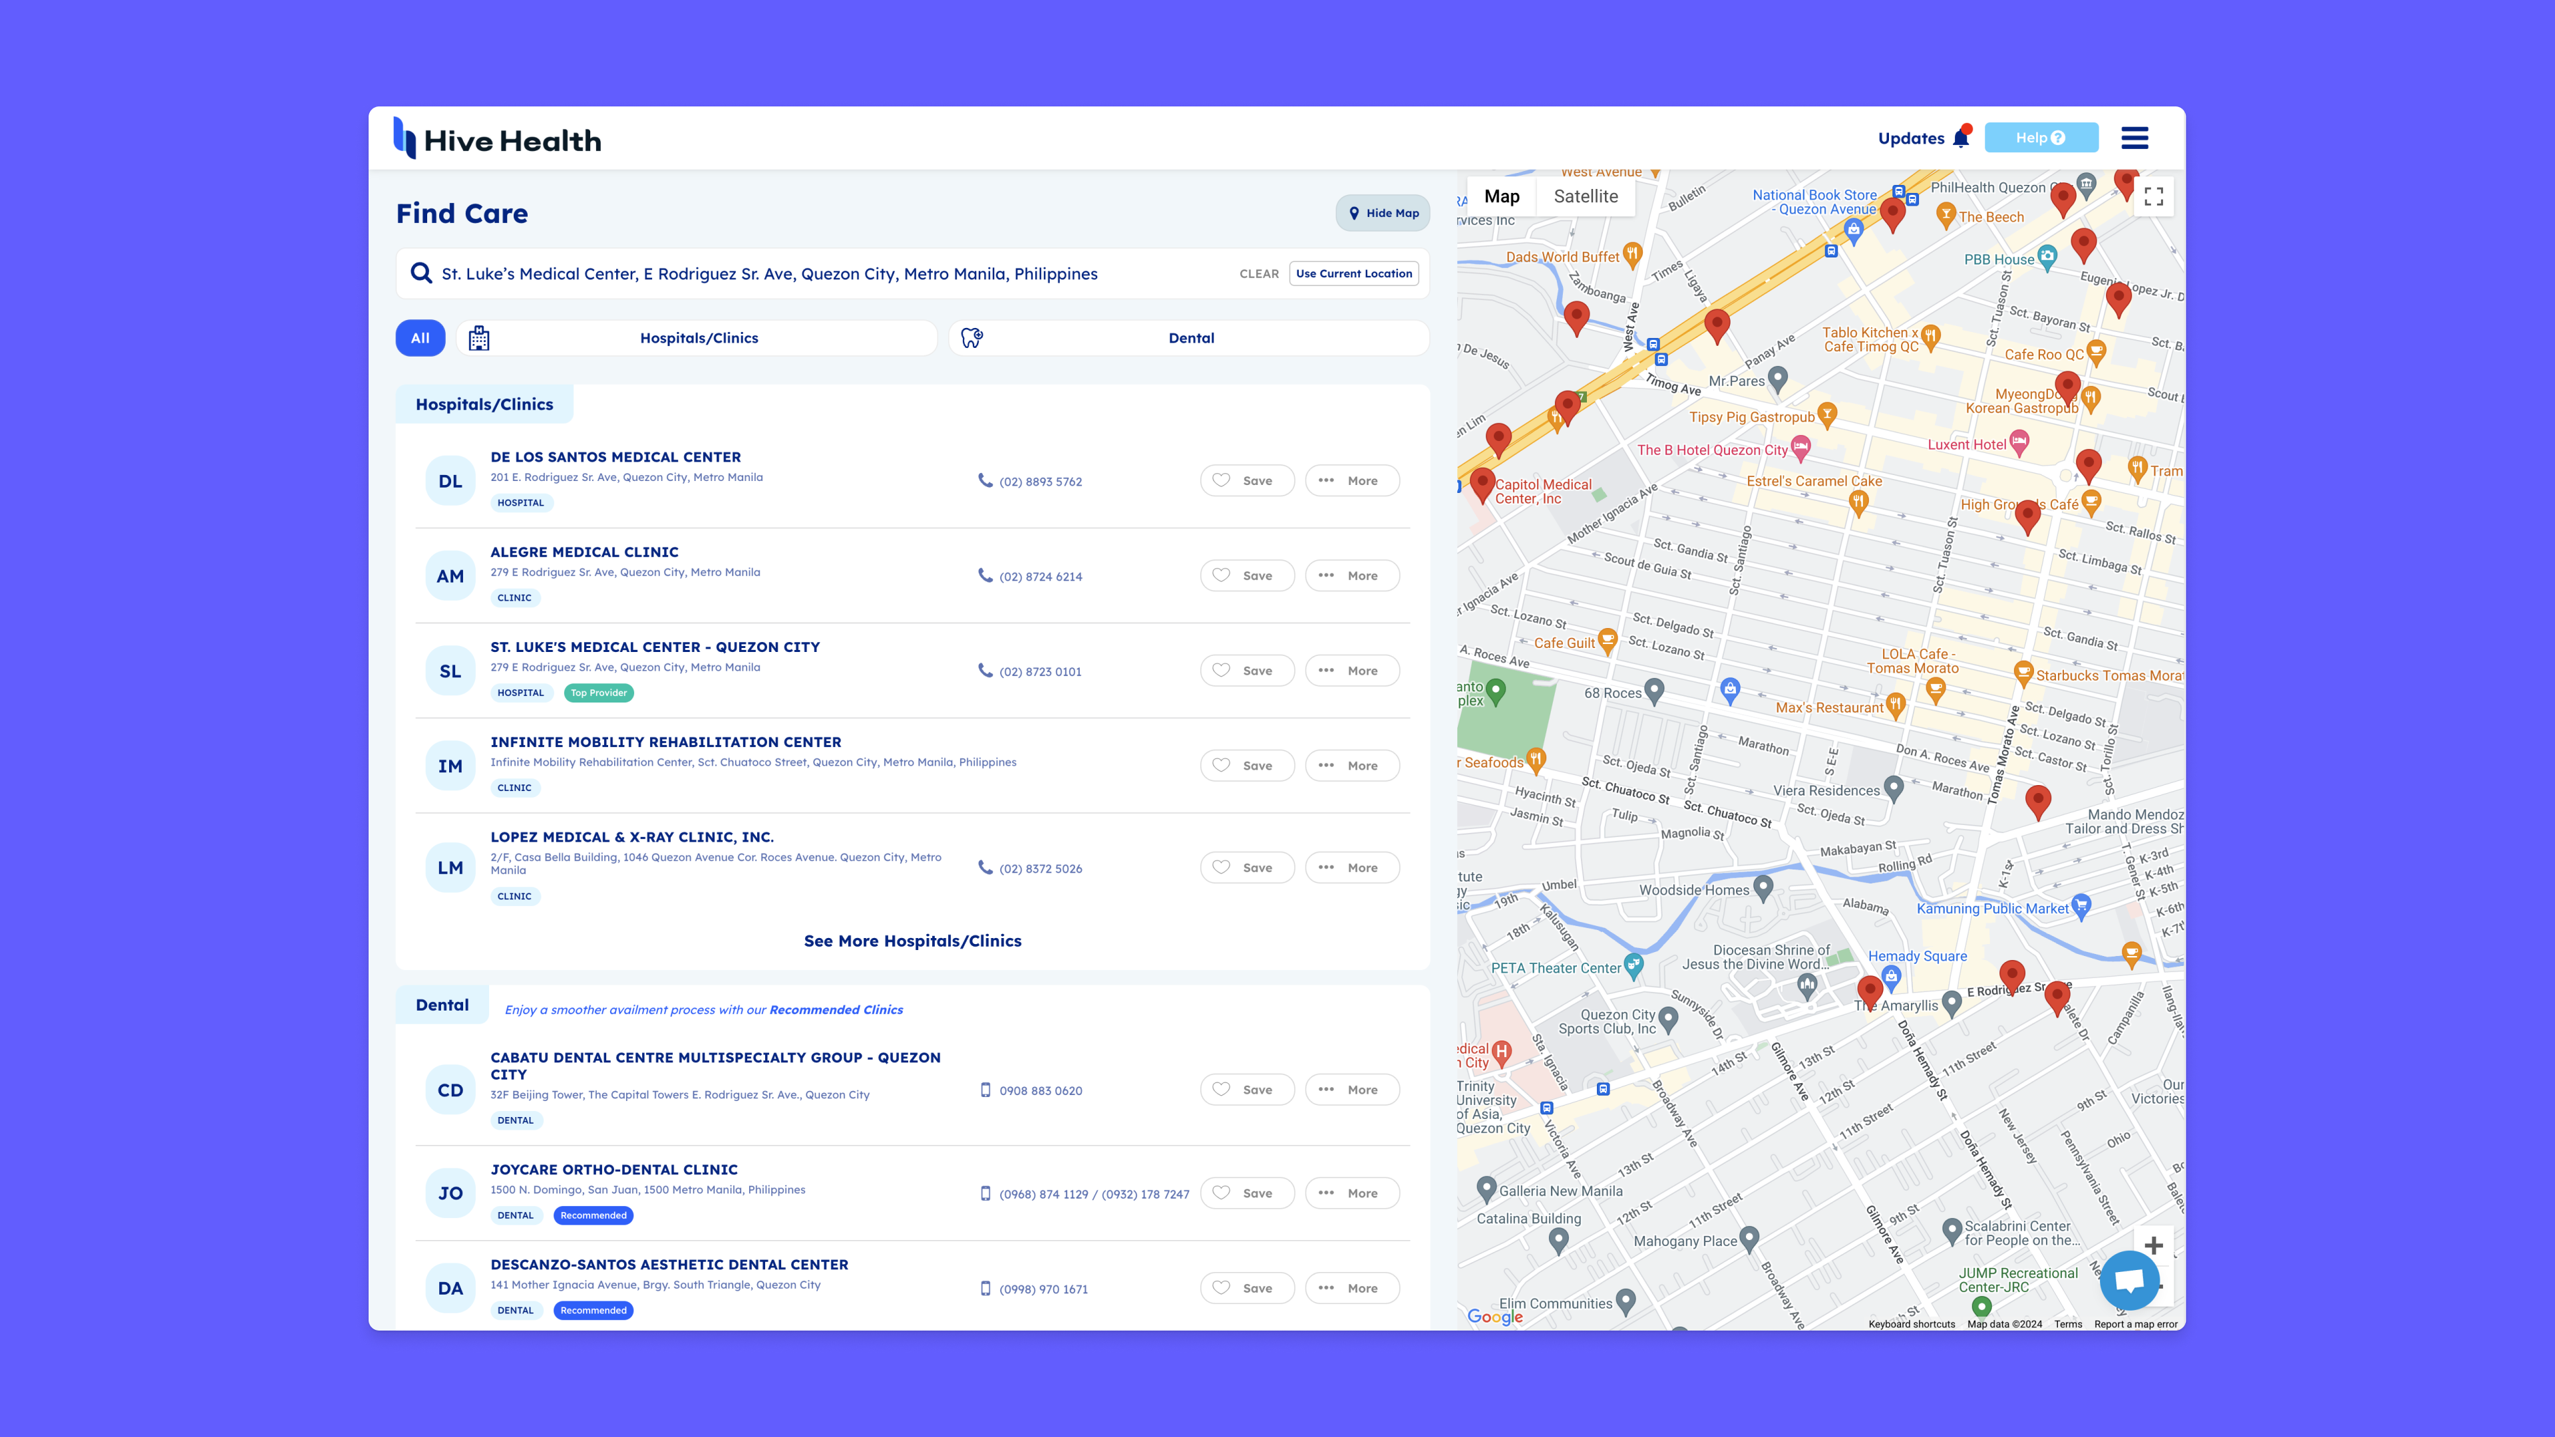
Task: Open More options for Infinite Mobility
Action: [1352, 766]
